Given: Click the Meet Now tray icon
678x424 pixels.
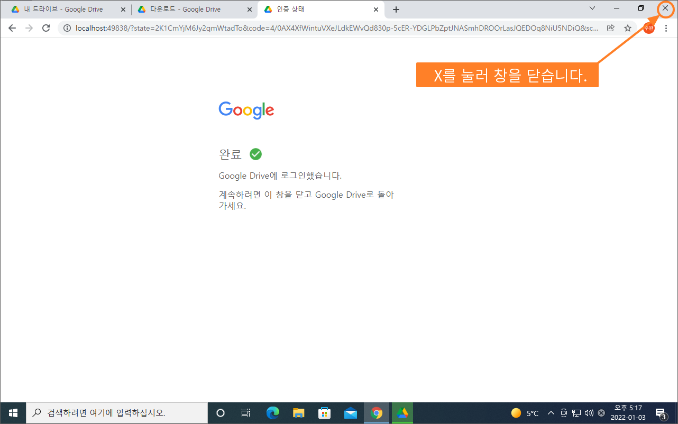Looking at the screenshot, I should pos(564,413).
